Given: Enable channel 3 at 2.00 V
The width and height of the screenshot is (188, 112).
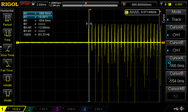Looking at the screenshot, I should (67, 109).
